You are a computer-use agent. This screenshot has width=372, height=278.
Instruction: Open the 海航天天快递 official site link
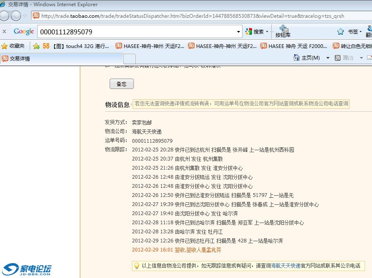(x=286, y=266)
